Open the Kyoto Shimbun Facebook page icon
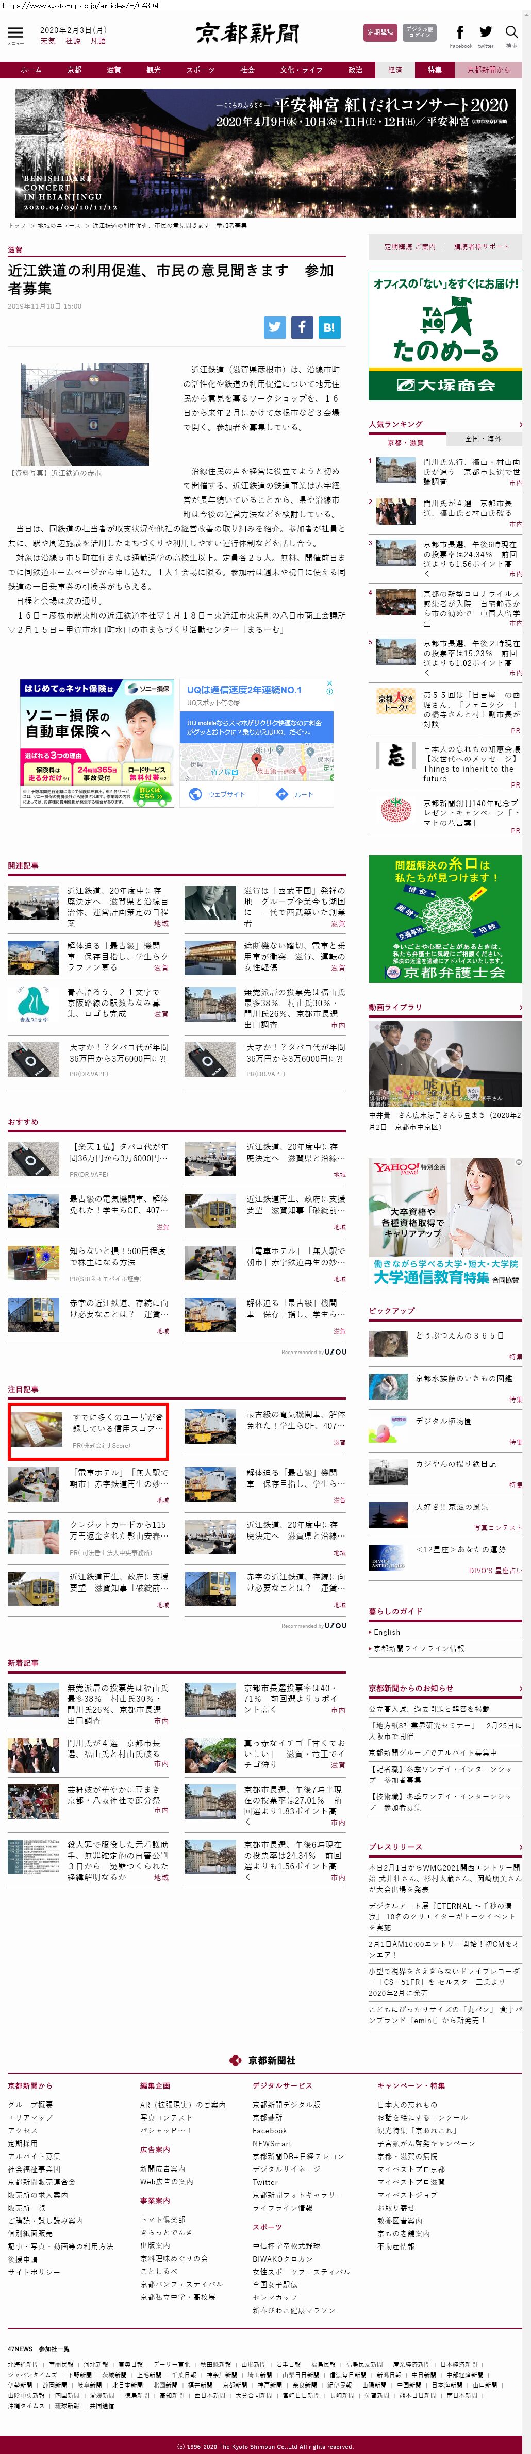Viewport: 531px width, 2454px height. pos(459,32)
